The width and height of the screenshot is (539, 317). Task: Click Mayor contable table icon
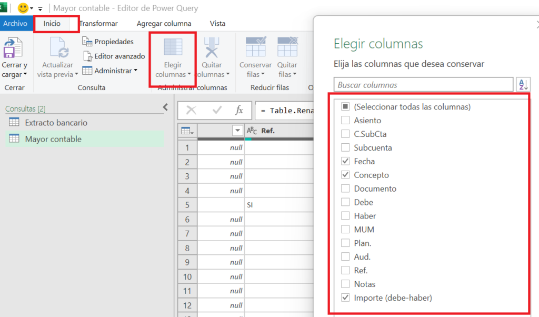click(x=14, y=138)
